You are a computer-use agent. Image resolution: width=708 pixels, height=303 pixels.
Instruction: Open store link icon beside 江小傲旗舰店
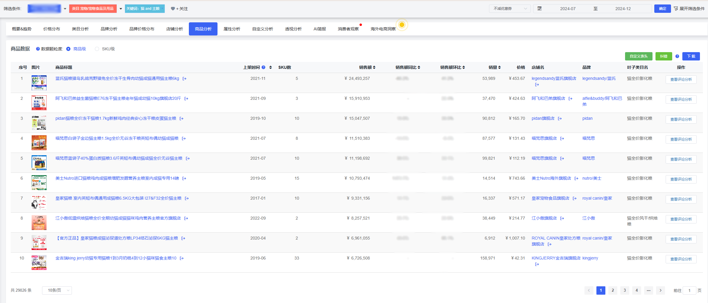coord(562,218)
